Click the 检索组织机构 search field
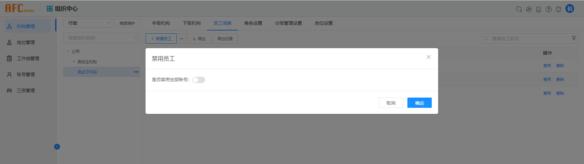Image resolution: width=584 pixels, height=164 pixels. (x=99, y=38)
